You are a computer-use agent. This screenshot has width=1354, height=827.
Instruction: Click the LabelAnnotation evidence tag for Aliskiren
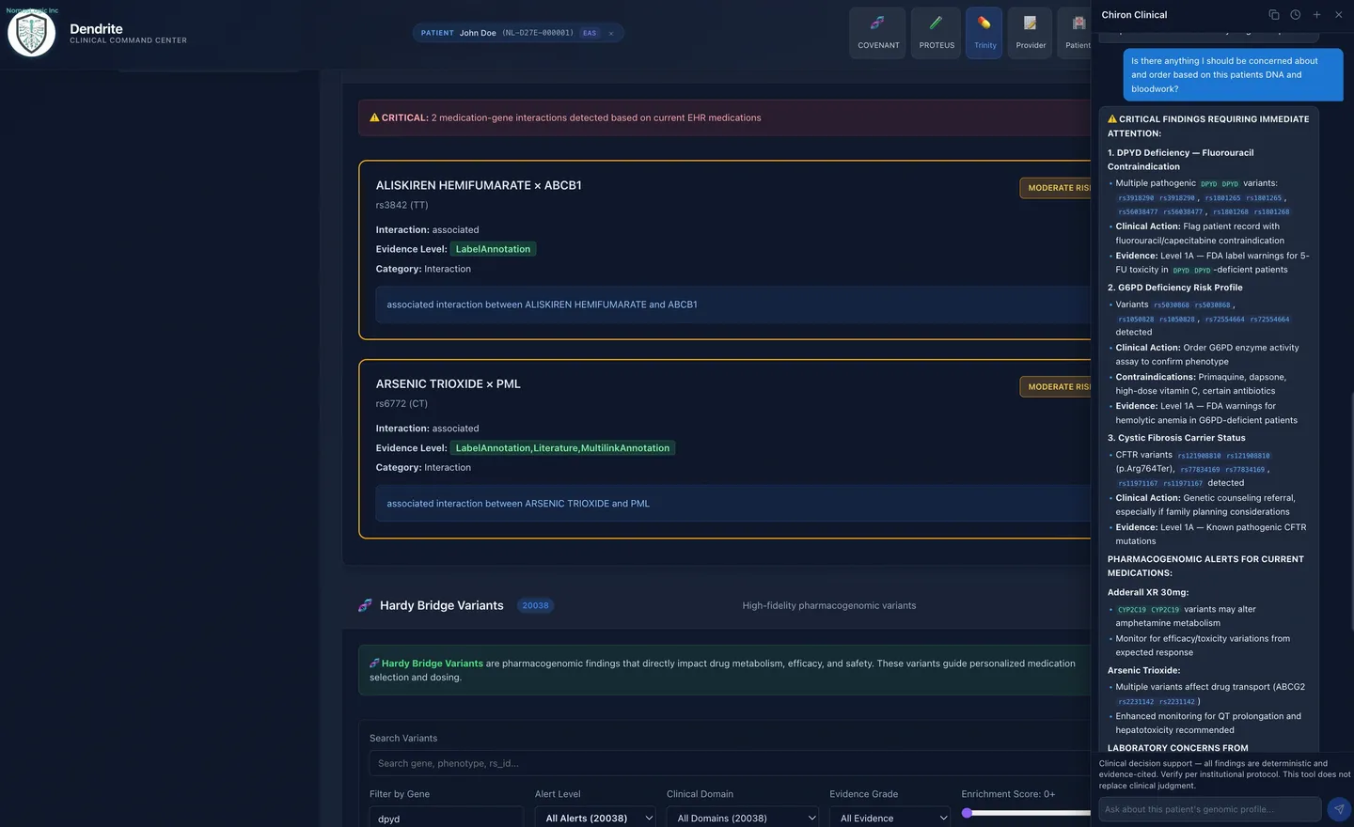pos(493,249)
